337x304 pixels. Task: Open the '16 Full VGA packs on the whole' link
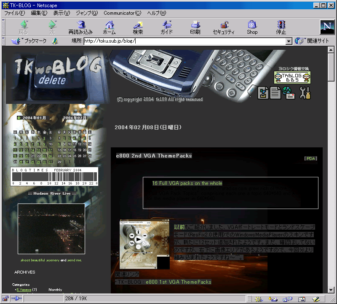[x=187, y=183]
